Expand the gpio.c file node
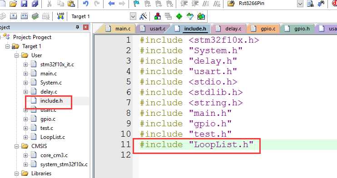 (x=25, y=119)
